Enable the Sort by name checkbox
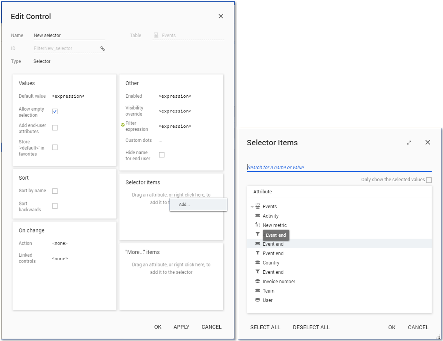The image size is (443, 341). coord(55,191)
